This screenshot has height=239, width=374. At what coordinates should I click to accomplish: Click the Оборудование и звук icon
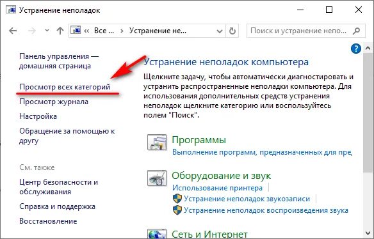(x=157, y=178)
